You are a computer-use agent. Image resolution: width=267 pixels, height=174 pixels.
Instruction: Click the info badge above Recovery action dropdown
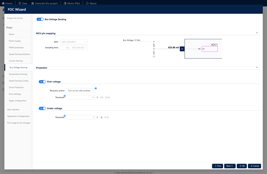coord(96,88)
